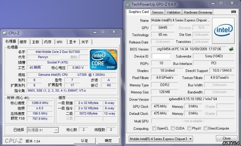Click the BIOS Version field

click(189, 49)
